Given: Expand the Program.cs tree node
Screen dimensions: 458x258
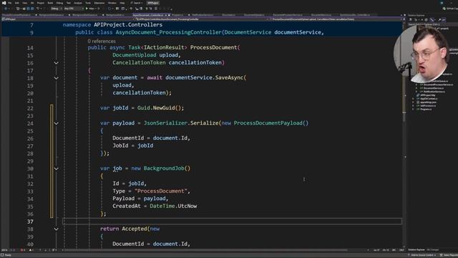Looking at the screenshot, I should (414, 109).
